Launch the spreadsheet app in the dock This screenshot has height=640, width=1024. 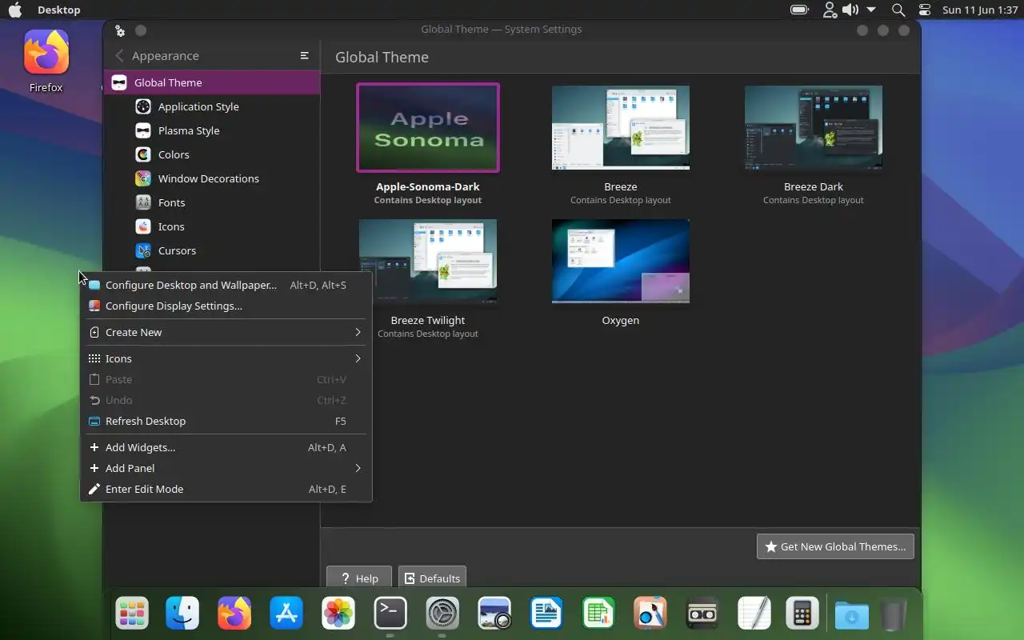tap(598, 614)
